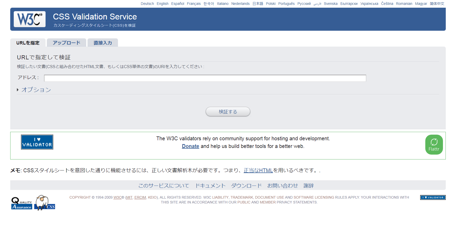The width and height of the screenshot is (456, 226).
Task: Switch language to Deutsch
Action: (x=147, y=4)
